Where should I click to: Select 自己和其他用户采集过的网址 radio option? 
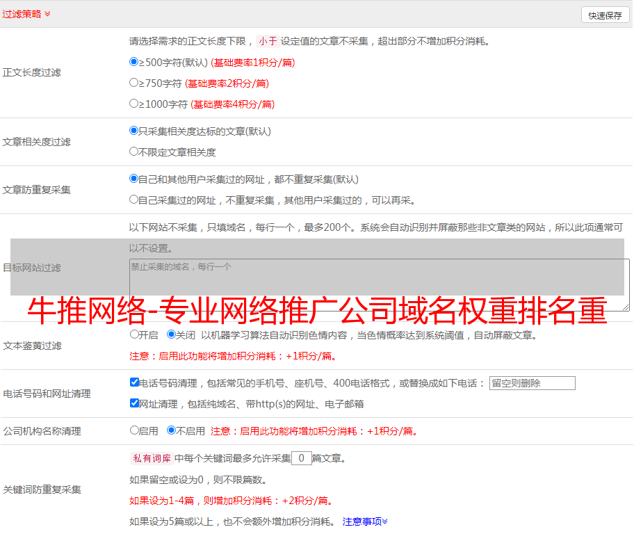(x=133, y=179)
